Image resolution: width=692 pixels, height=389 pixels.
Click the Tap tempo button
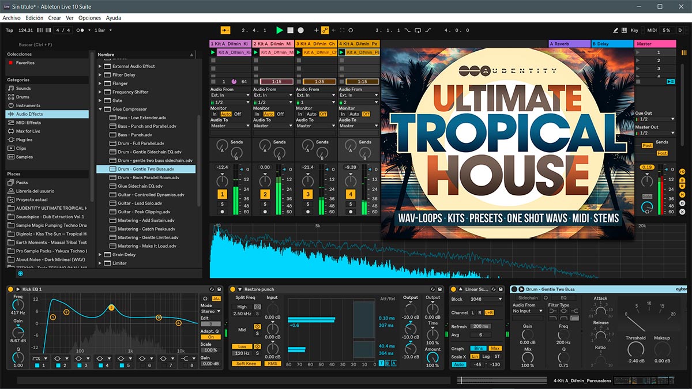(x=9, y=30)
